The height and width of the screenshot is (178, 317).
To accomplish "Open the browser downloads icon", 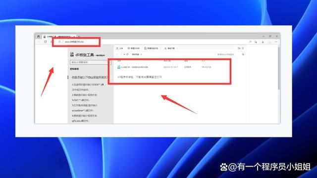I will (263, 42).
